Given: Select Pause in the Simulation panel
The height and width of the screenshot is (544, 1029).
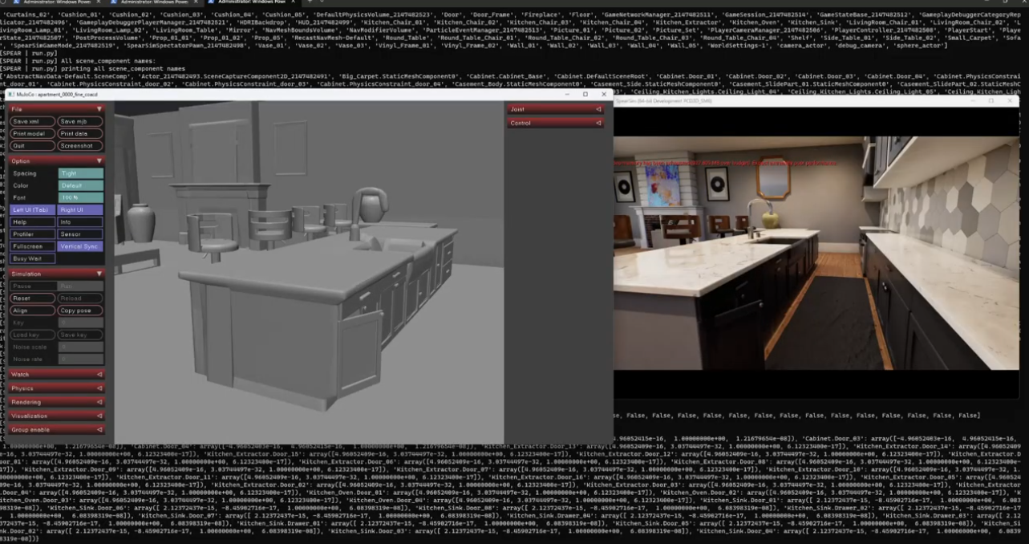Looking at the screenshot, I should click(33, 286).
